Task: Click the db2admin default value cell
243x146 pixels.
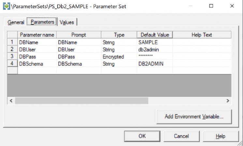Action: click(x=155, y=49)
